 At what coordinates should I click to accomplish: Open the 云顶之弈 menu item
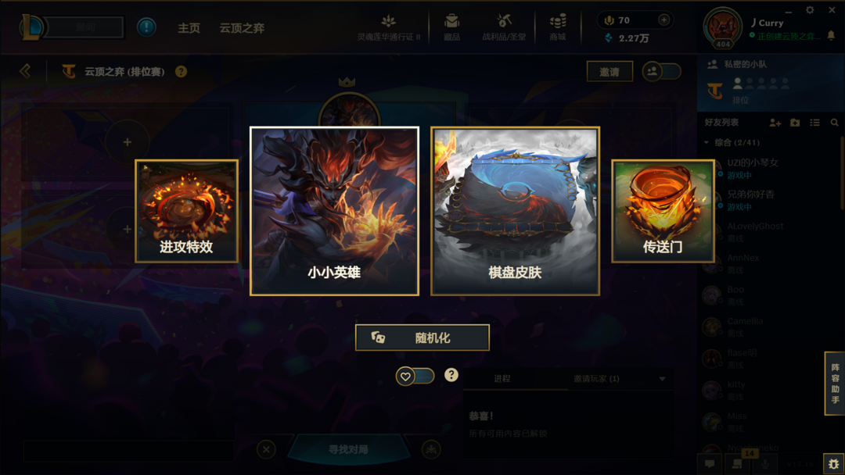pyautogui.click(x=242, y=28)
